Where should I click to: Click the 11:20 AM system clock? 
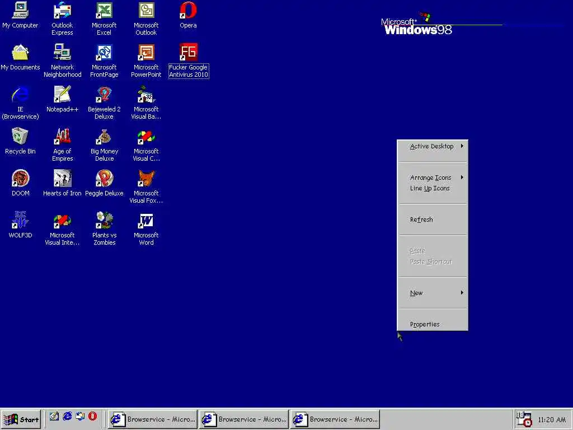[552, 420]
